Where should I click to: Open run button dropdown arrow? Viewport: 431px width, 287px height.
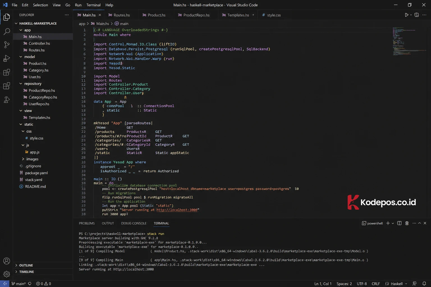(411, 15)
